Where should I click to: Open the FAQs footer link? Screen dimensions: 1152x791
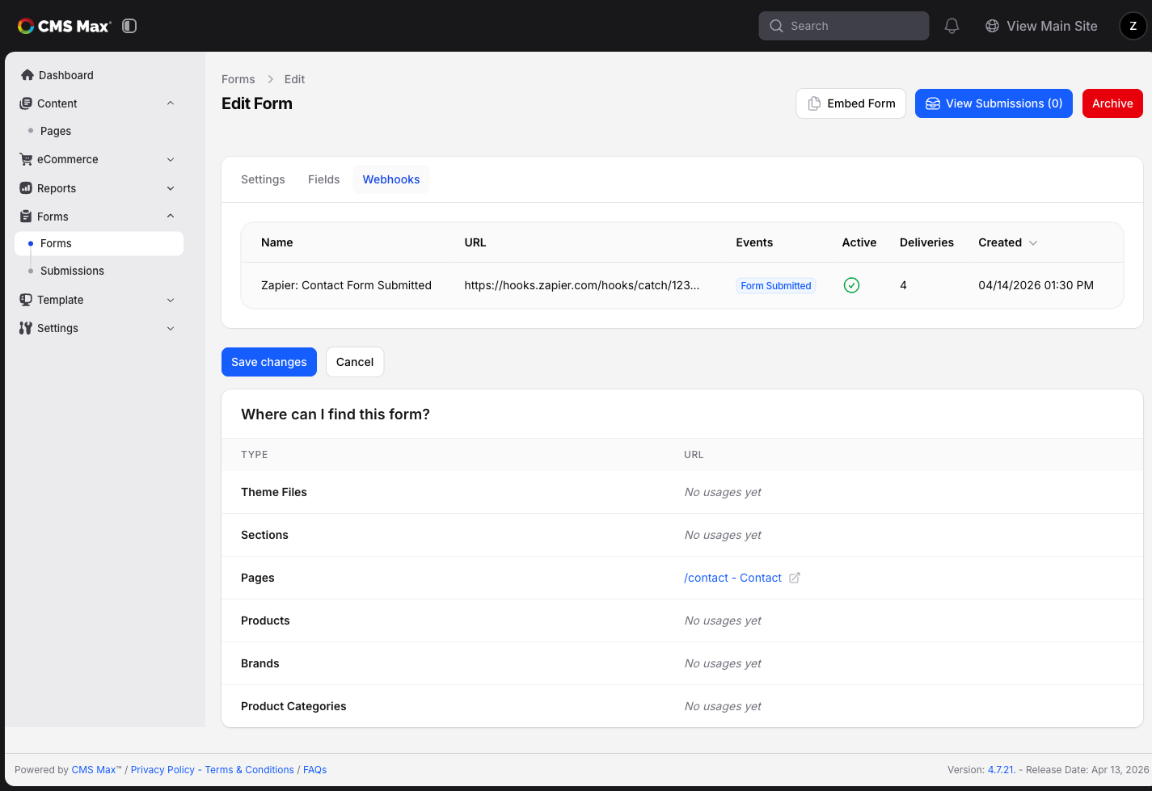(x=315, y=770)
